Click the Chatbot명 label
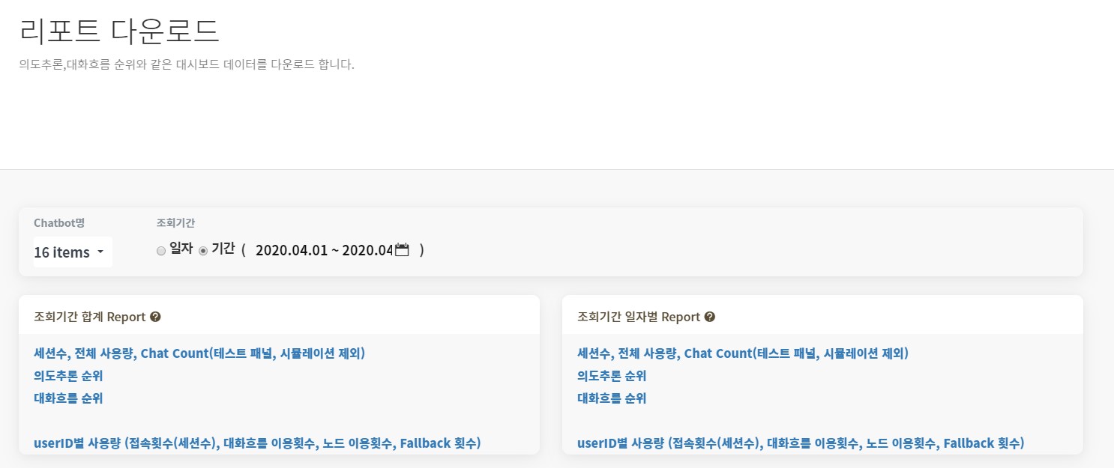1114x468 pixels. tap(59, 223)
